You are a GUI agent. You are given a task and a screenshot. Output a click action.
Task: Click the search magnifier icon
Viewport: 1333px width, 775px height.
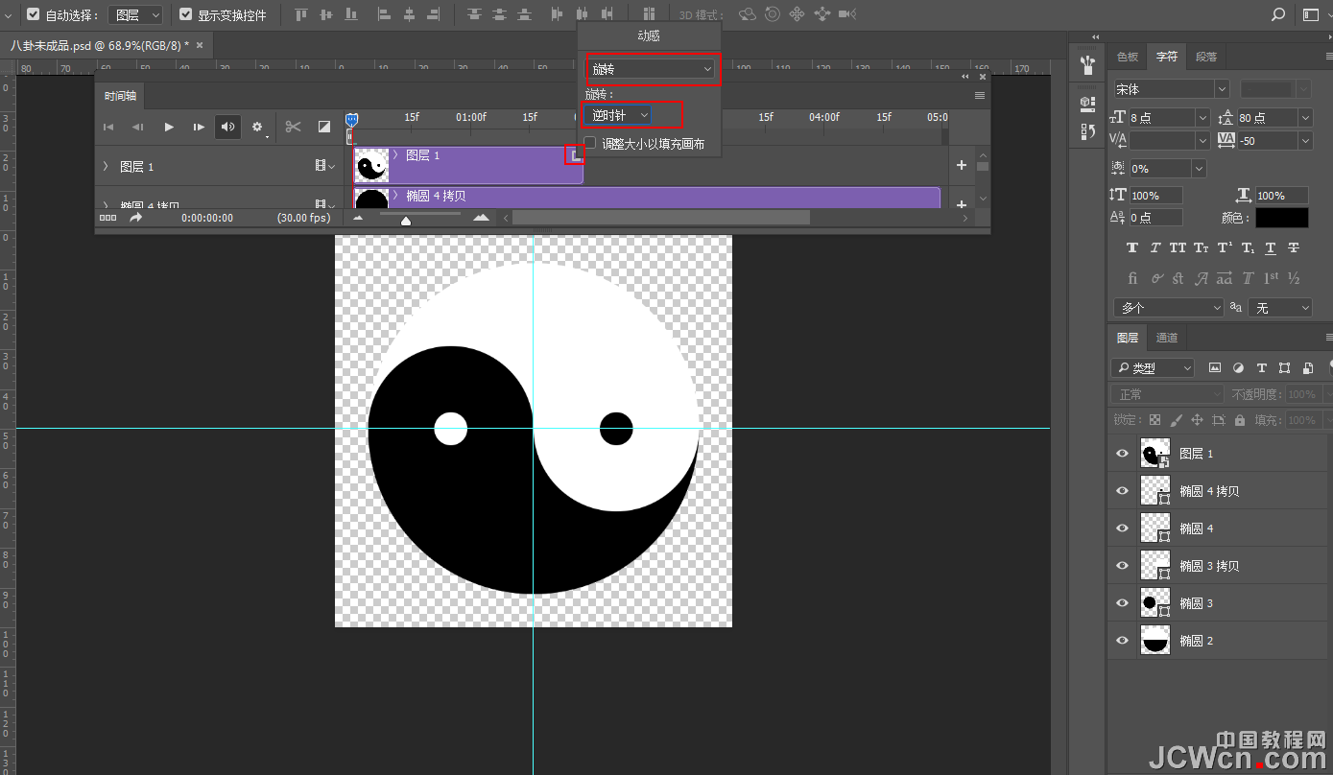1278,15
